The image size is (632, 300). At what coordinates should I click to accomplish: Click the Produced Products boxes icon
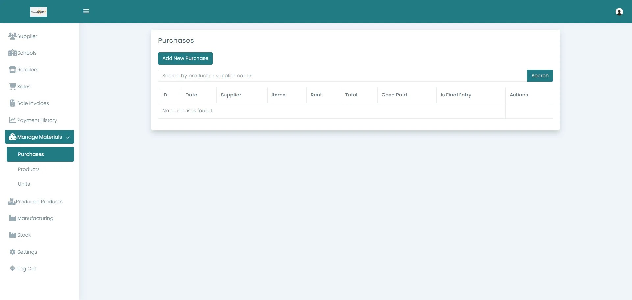point(12,201)
